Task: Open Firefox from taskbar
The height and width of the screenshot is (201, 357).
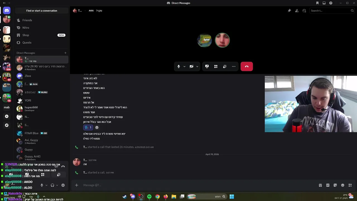Action: coord(166,197)
